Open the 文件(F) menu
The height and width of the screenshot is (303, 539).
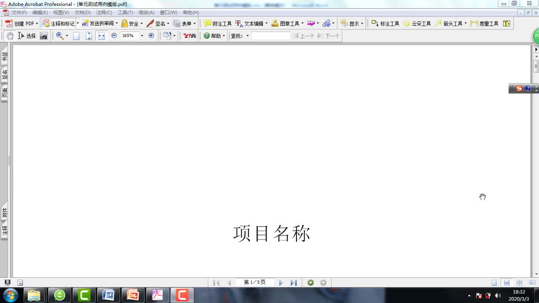(x=19, y=13)
